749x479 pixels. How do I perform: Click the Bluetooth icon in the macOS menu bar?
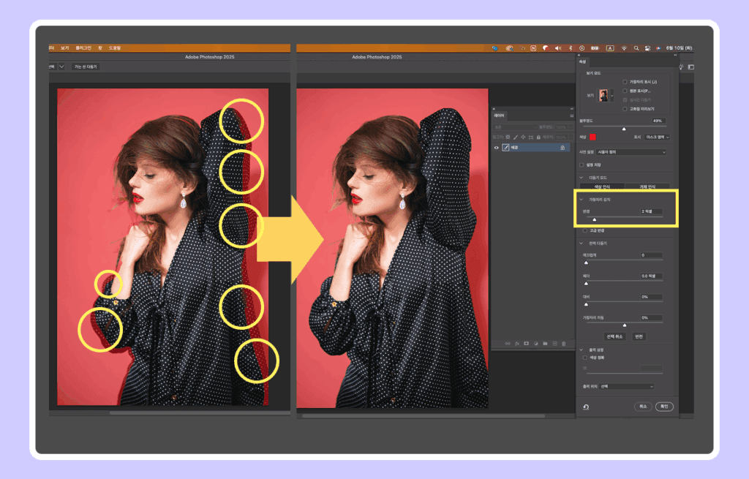pyautogui.click(x=571, y=48)
